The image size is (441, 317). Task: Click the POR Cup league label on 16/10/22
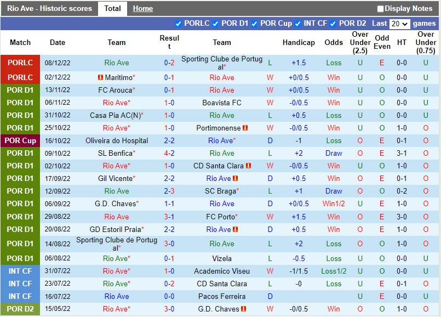coord(20,140)
